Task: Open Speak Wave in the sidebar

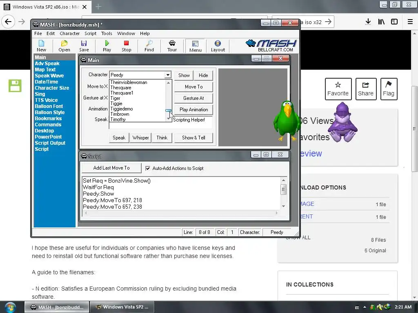Action: tap(49, 76)
